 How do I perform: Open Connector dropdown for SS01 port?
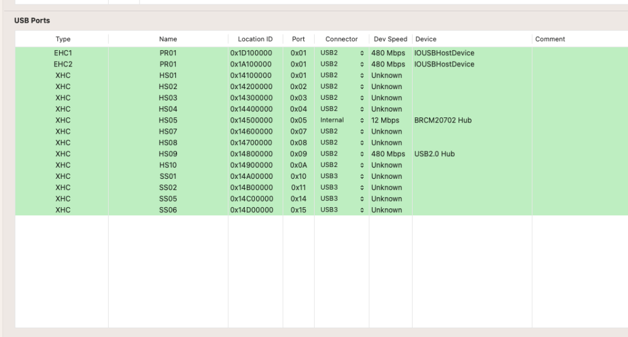pyautogui.click(x=342, y=176)
